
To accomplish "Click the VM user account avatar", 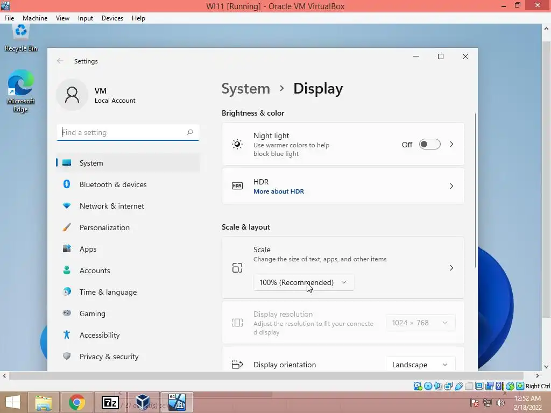I will (x=72, y=95).
